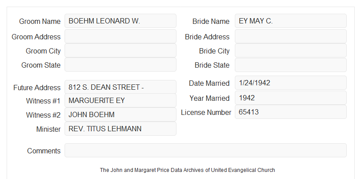Click the Year Married field showing 1942
The image size is (356, 179).
pos(291,98)
